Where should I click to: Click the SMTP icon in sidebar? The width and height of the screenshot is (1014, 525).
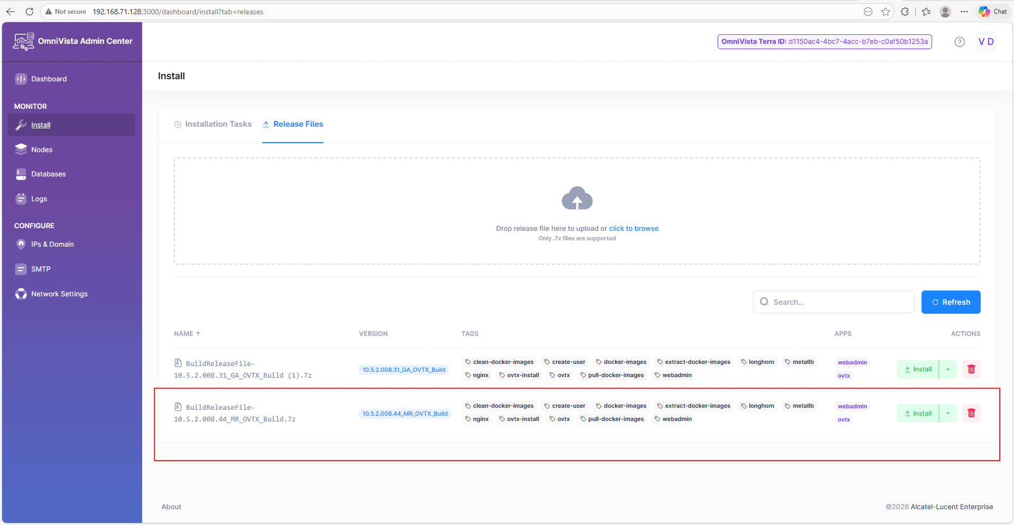click(x=21, y=269)
